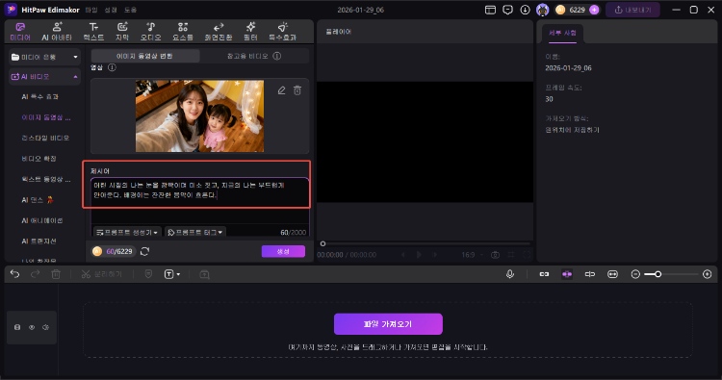Select AI 애니메이션 in sidebar
722x380 pixels.
(42, 220)
